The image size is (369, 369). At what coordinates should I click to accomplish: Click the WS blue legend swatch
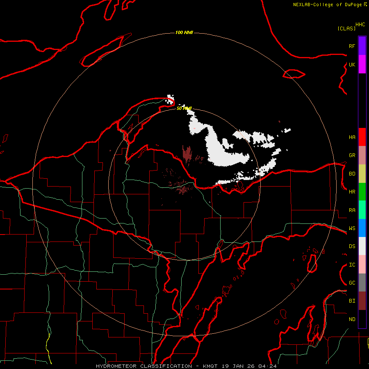tap(362, 228)
